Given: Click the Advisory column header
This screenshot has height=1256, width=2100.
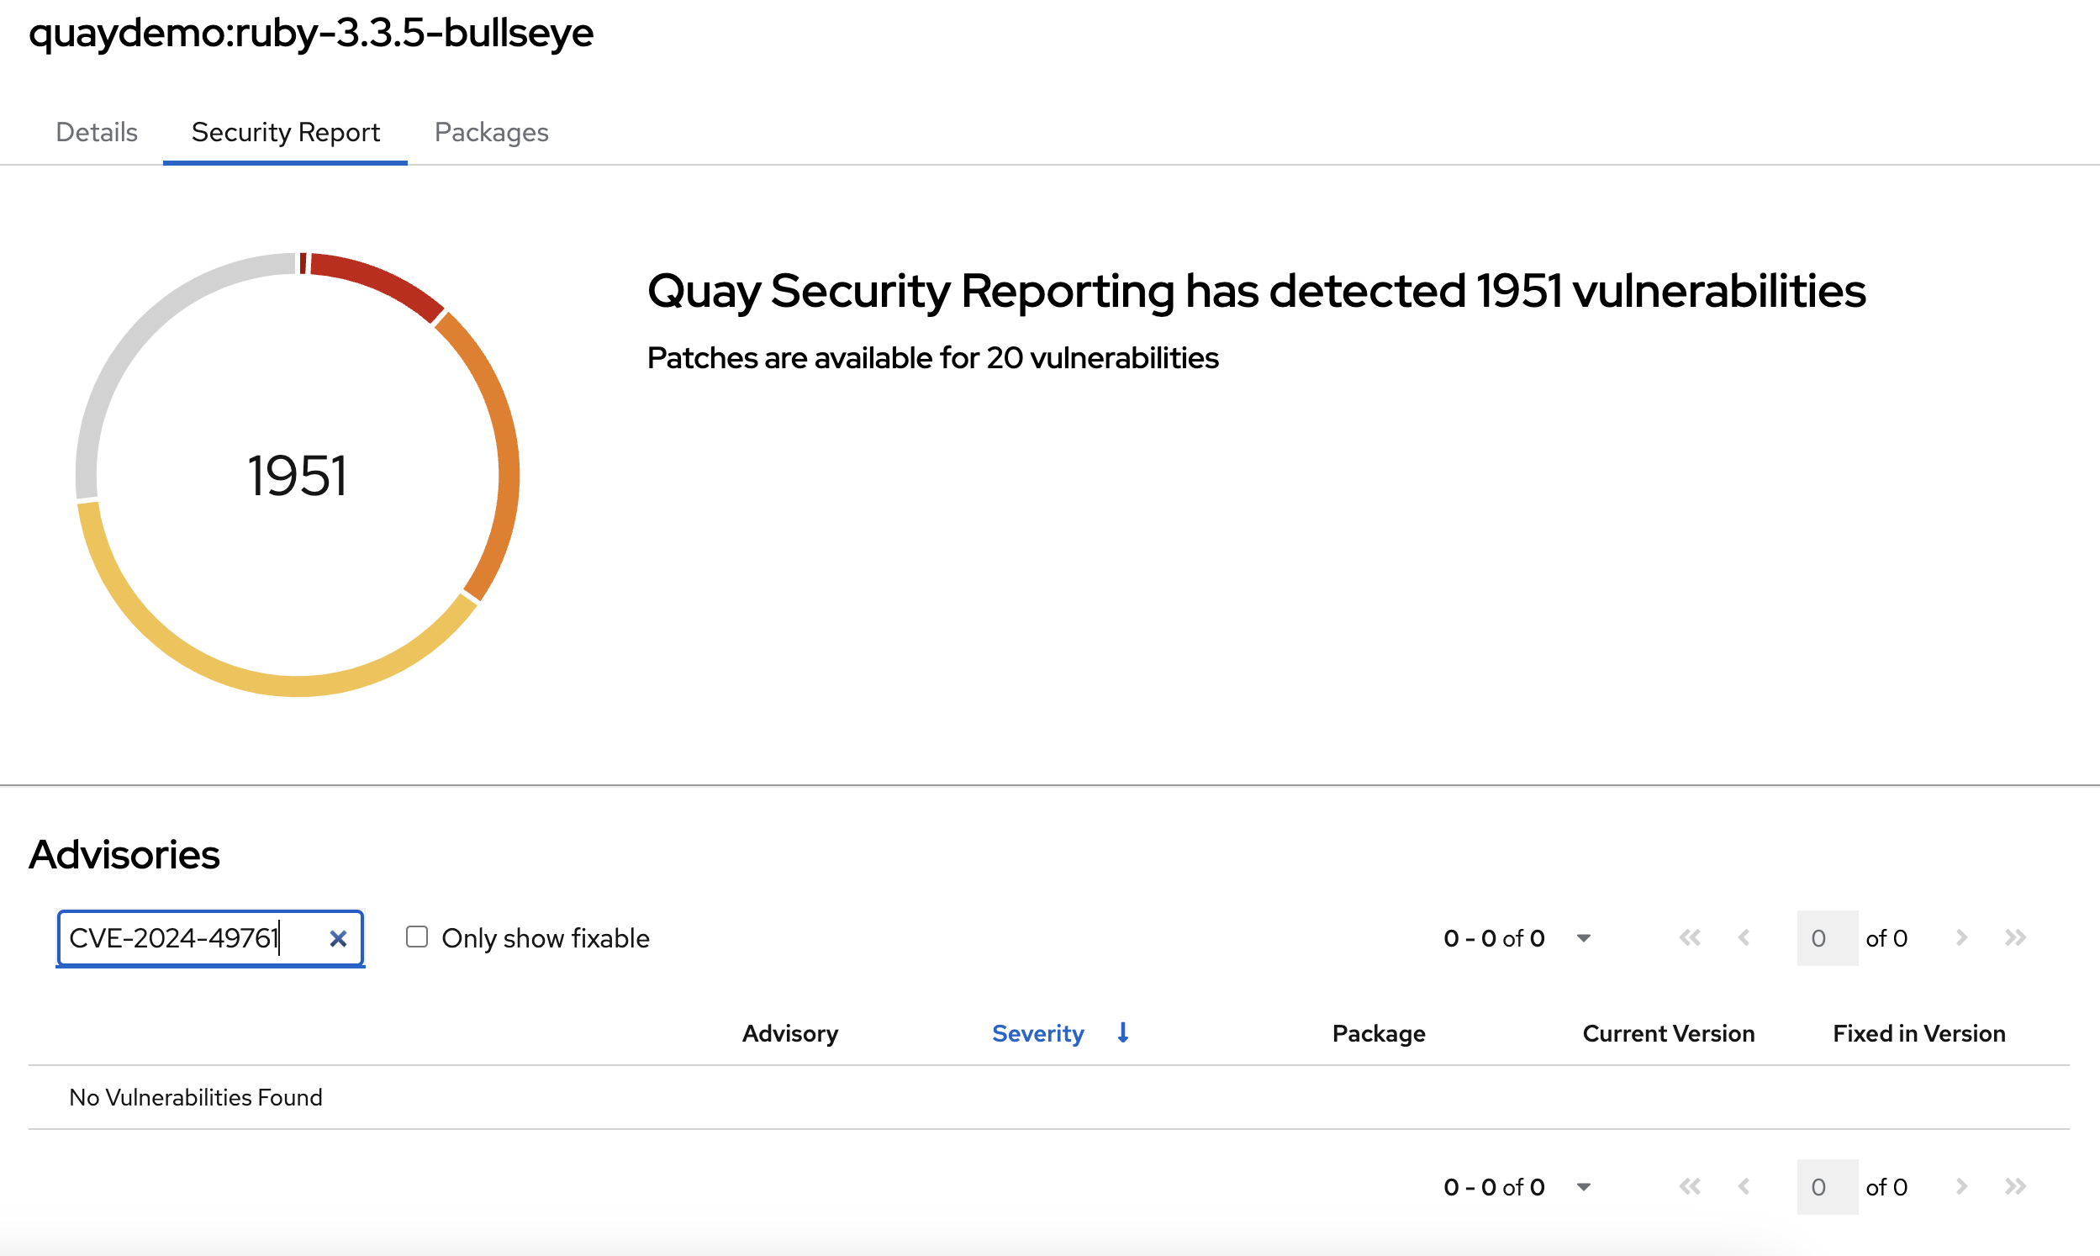Looking at the screenshot, I should [x=789, y=1033].
